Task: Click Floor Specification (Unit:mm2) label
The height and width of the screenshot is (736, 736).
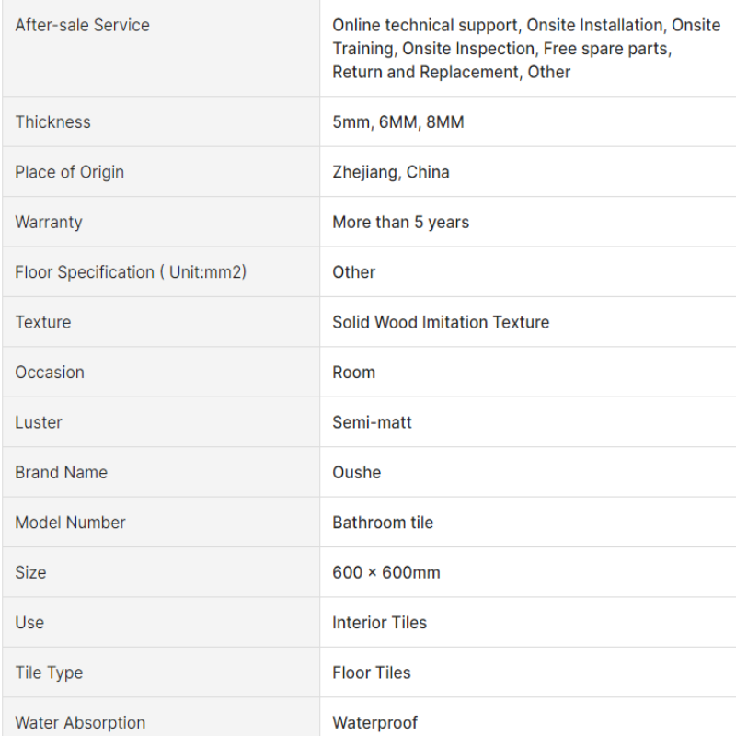Action: [x=131, y=272]
